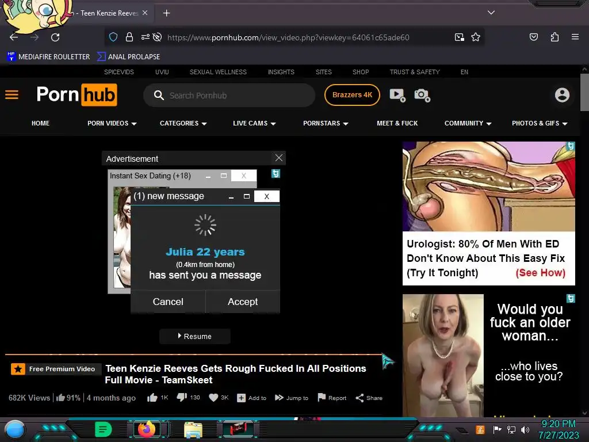Screen dimensions: 589x442
Task: Bookmark this page with the star
Action: 476,37
